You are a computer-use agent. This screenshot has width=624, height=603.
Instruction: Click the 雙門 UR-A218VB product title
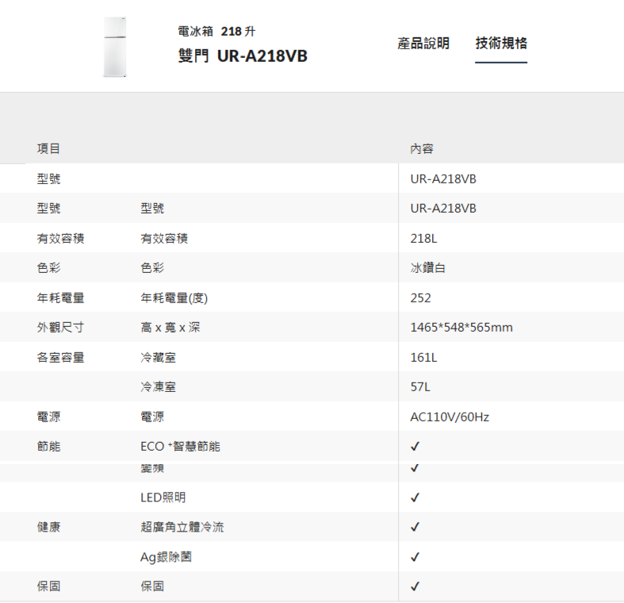pos(243,56)
